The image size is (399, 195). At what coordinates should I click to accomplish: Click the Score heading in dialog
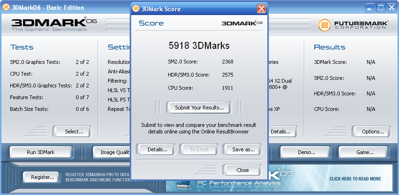click(151, 23)
